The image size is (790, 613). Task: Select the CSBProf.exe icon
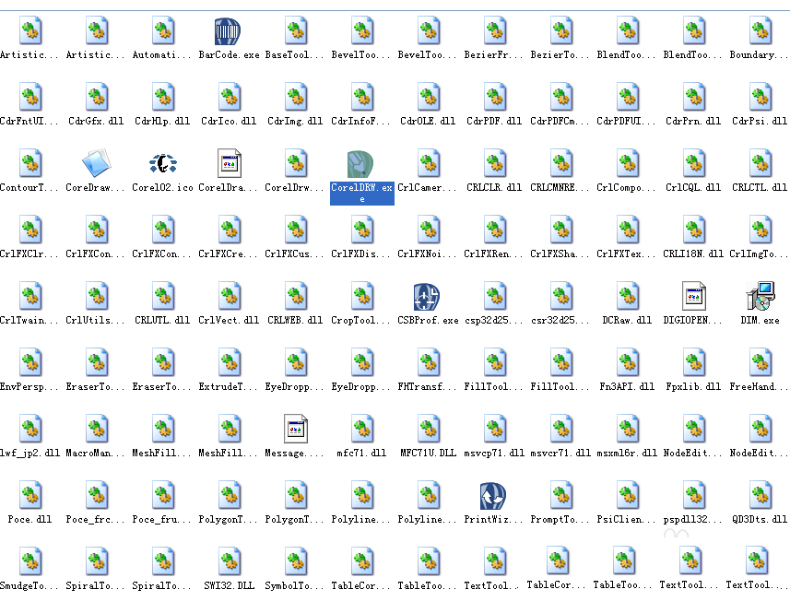point(427,297)
